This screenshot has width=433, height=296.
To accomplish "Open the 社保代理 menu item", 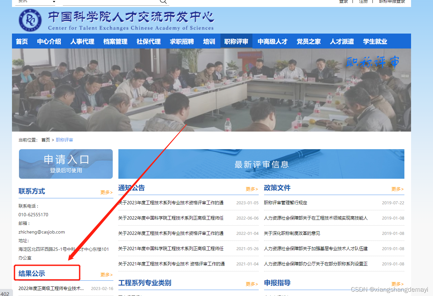I will (x=149, y=42).
